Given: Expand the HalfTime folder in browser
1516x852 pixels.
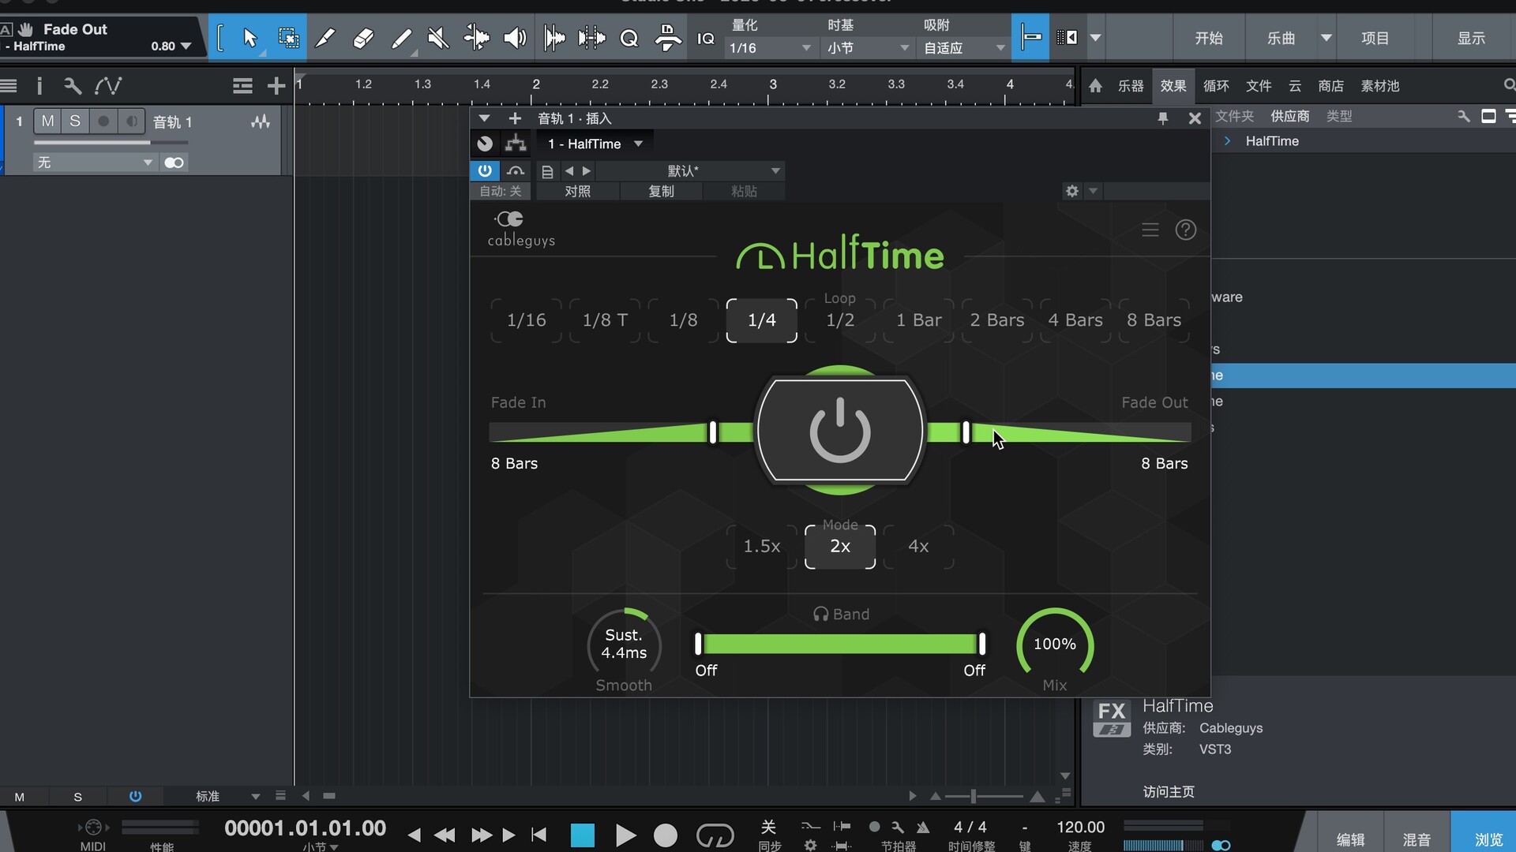Looking at the screenshot, I should click(x=1227, y=140).
